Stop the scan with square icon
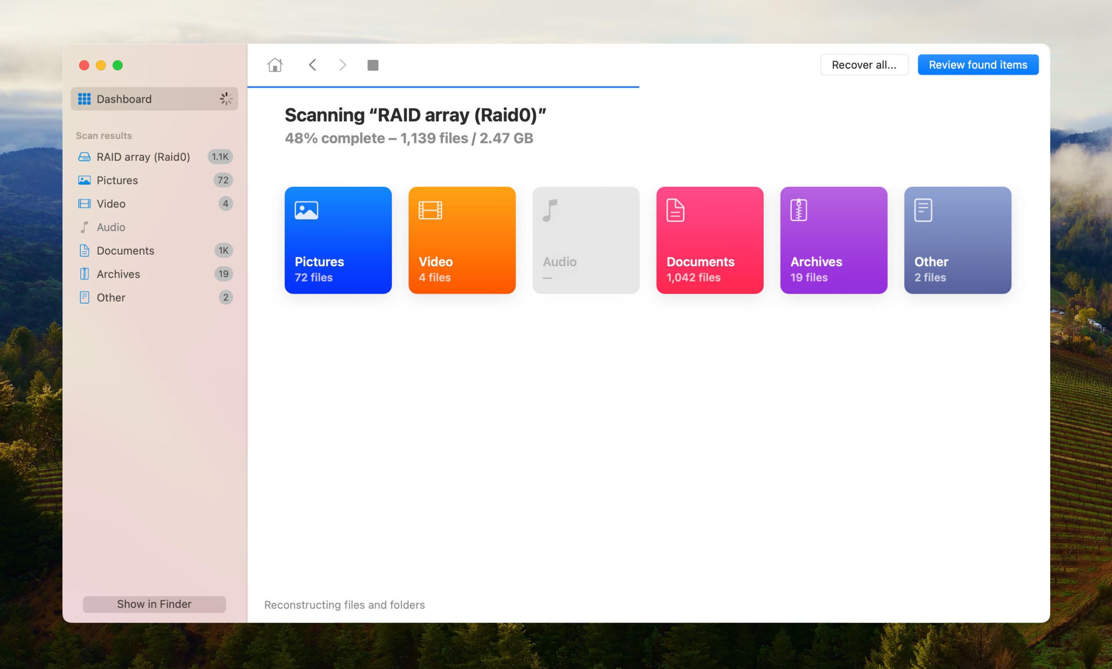This screenshot has height=669, width=1112. (x=373, y=65)
